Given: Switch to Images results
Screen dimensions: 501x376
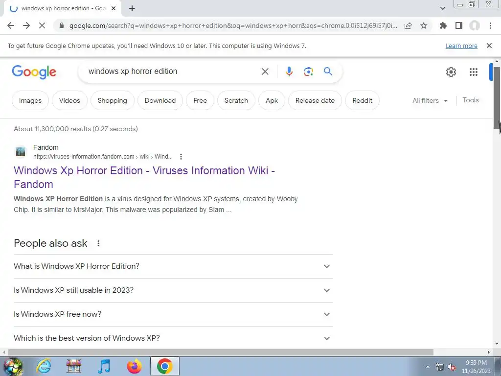Looking at the screenshot, I should point(30,100).
